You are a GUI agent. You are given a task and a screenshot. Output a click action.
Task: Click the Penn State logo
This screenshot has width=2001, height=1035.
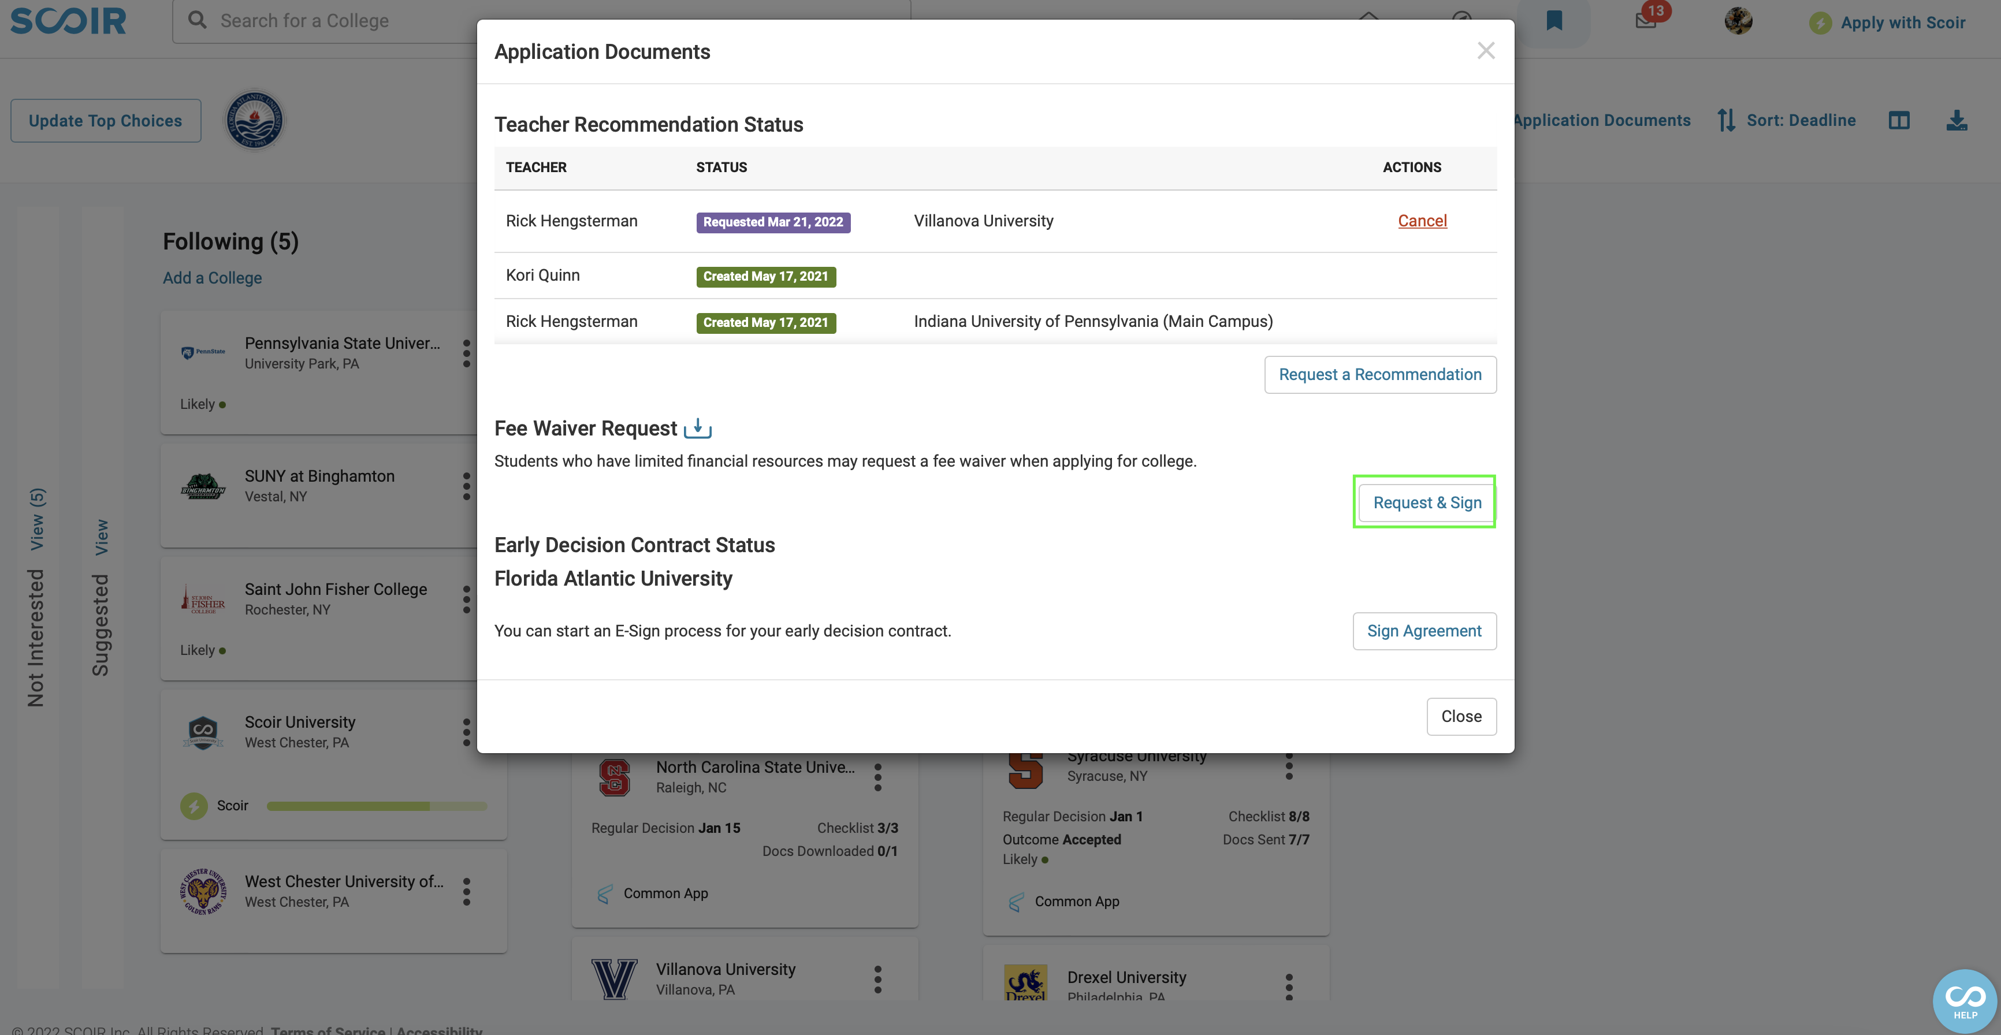pyautogui.click(x=203, y=352)
